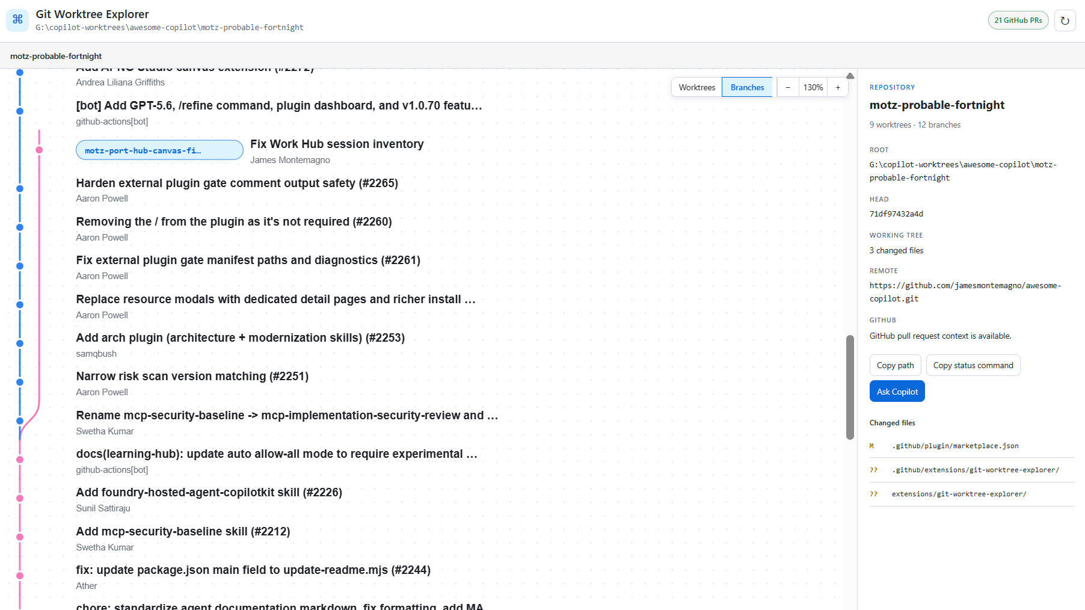Image resolution: width=1085 pixels, height=610 pixels.
Task: Switch to Branches view
Action: 747,87
